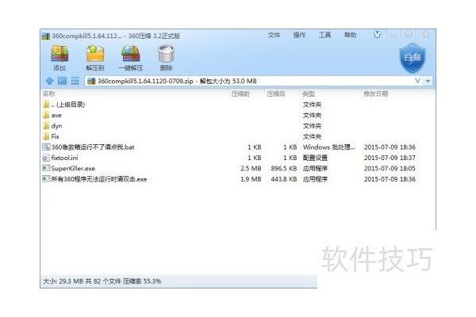Switch to the list view button
The image size is (476, 317).
pyautogui.click(x=75, y=81)
